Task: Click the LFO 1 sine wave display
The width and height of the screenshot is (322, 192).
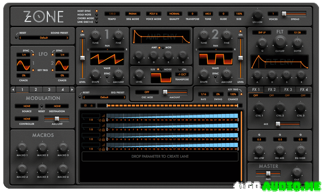Action: click(23, 66)
